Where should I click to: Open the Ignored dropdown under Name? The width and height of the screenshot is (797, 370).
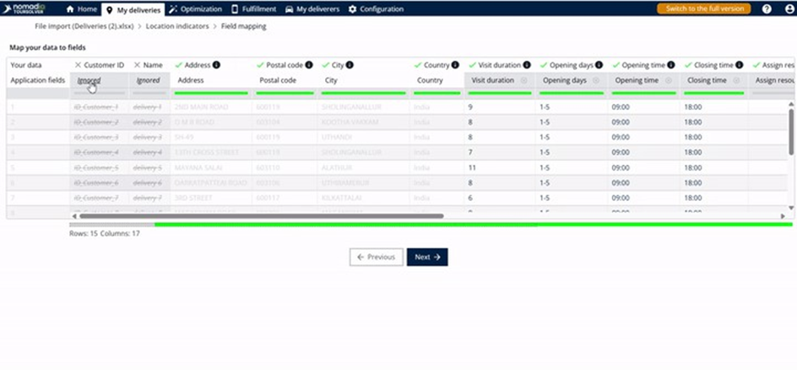[x=148, y=80]
